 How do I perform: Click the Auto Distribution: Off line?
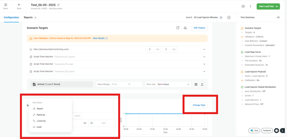pyautogui.click(x=255, y=91)
